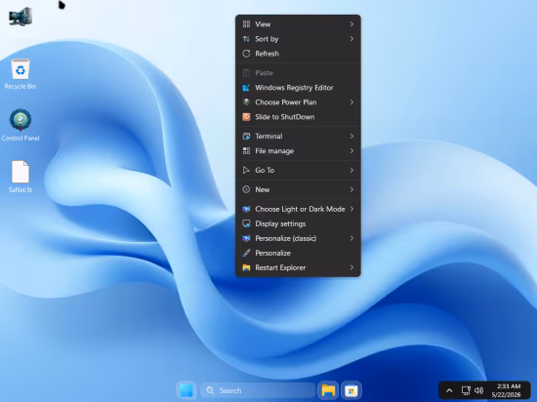Expand the Sort by submenu chevron
537x402 pixels.
[351, 39]
